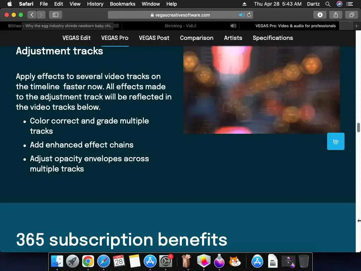Open Safari File menu
361x271 pixels.
[43, 4]
